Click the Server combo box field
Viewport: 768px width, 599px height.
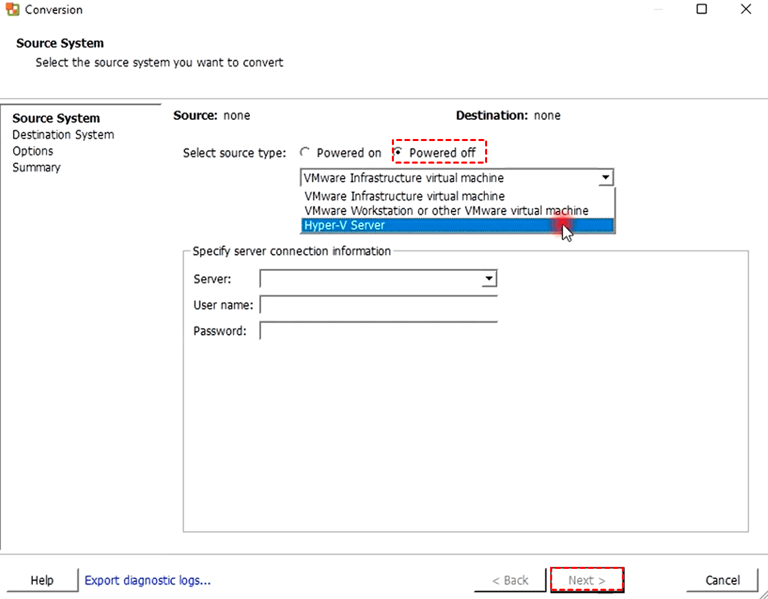coord(371,279)
